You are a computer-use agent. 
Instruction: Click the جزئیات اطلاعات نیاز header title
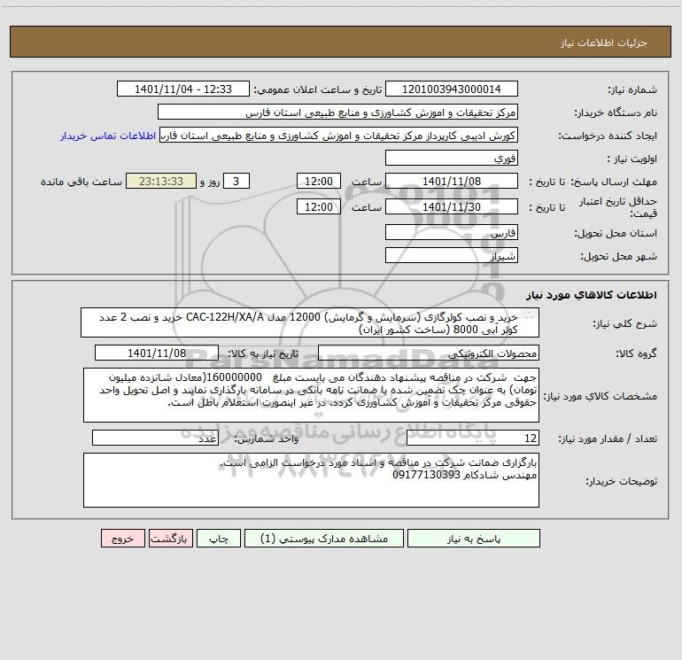pyautogui.click(x=604, y=43)
